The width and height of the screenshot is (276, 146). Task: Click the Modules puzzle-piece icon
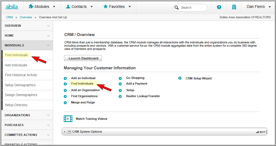tap(31, 7)
